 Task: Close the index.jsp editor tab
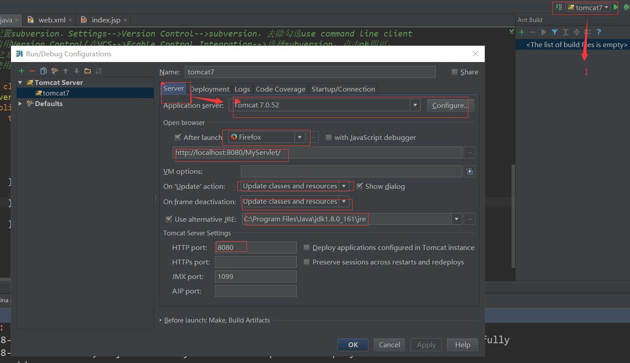tap(125, 20)
